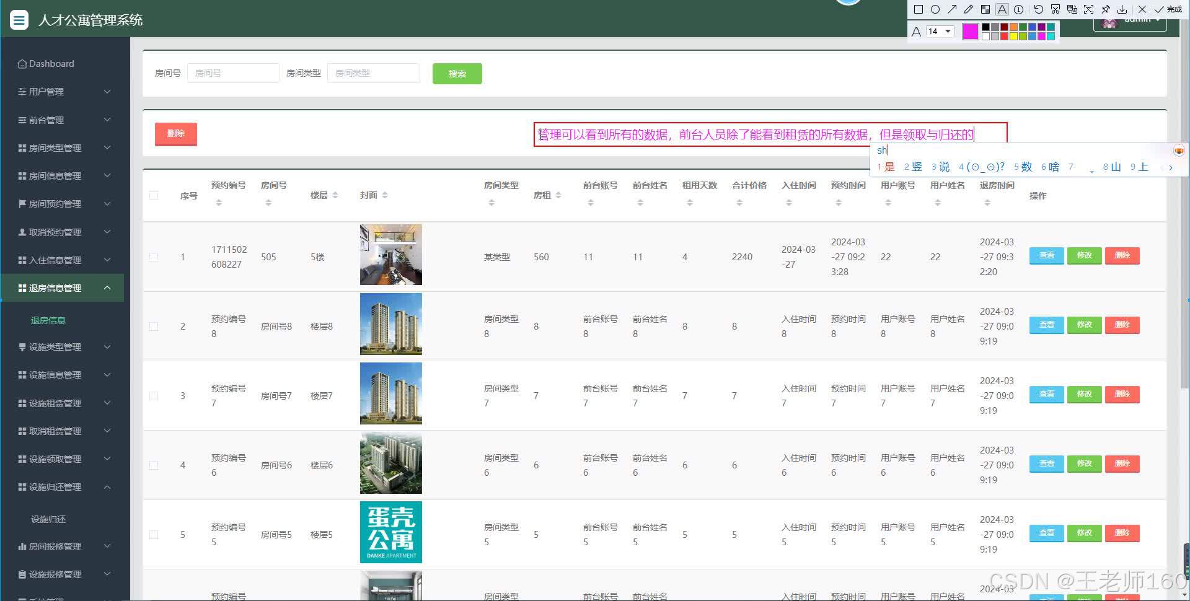The width and height of the screenshot is (1190, 601).
Task: Expand the 入住信息管理 menu
Action: tap(62, 260)
